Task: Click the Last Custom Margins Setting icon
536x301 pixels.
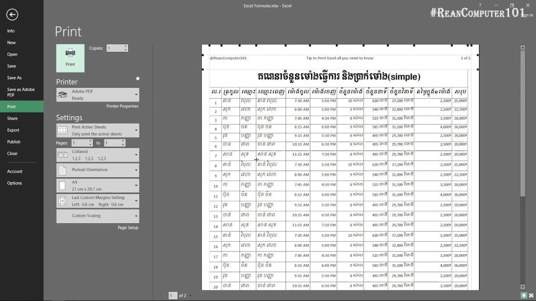Action: click(63, 200)
